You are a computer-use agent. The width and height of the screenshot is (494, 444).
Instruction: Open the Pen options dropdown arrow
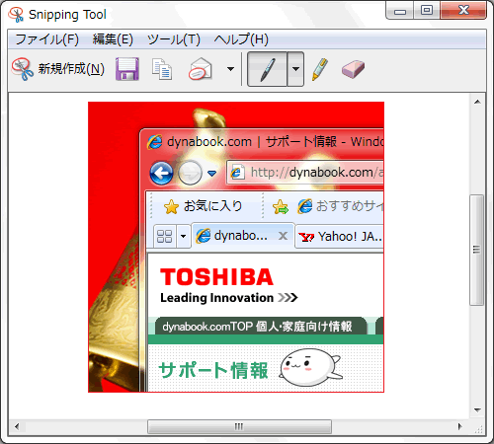pos(295,69)
